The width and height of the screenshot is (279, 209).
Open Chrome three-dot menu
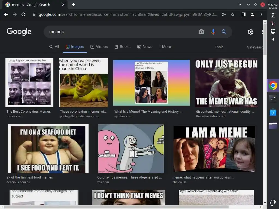pyautogui.click(x=261, y=15)
